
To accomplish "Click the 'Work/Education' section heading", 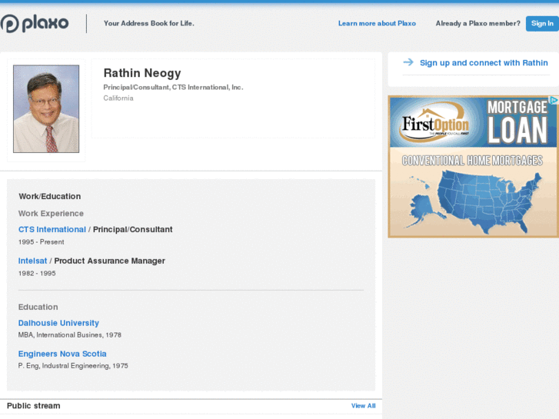I will tap(49, 196).
